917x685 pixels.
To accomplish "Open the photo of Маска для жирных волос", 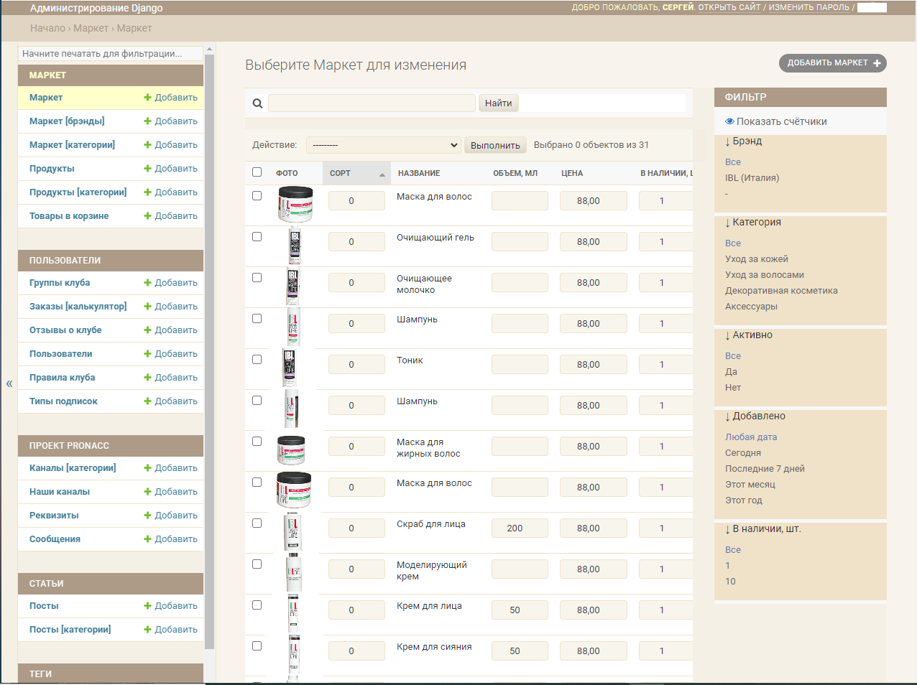I will point(291,450).
